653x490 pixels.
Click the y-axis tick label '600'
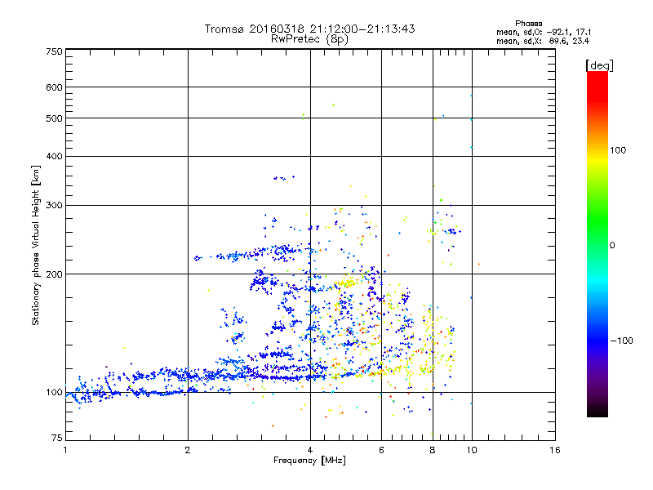tap(54, 87)
